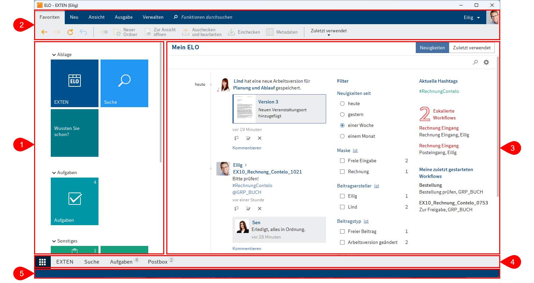
Task: Select the 'heute' radio button
Action: tap(342, 104)
